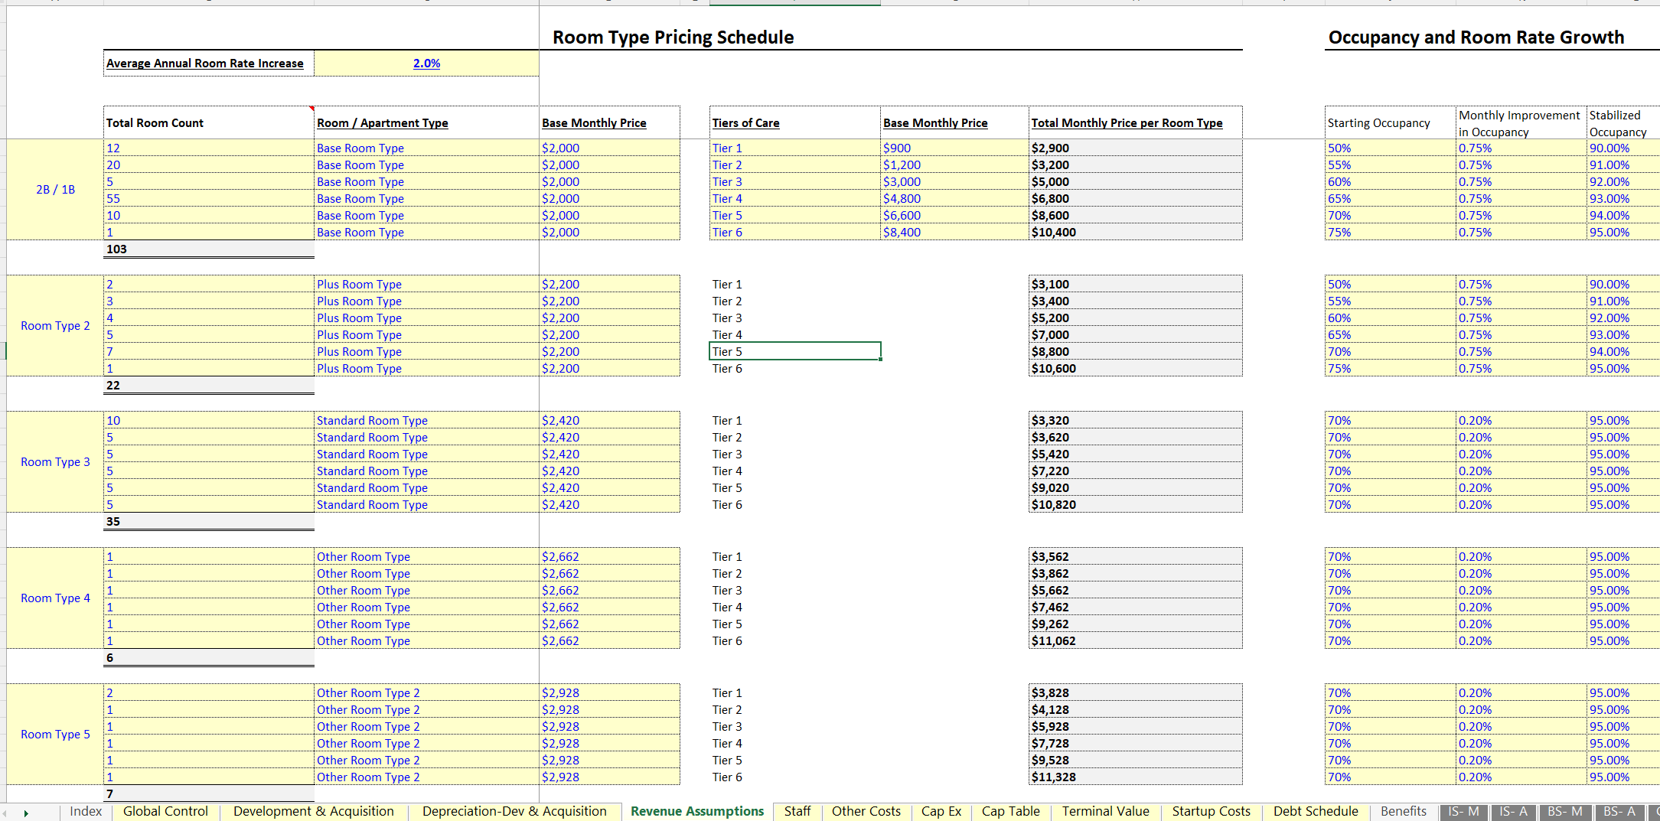Image resolution: width=1660 pixels, height=821 pixels.
Task: Click the Base Room Type link in first row
Action: pos(360,148)
